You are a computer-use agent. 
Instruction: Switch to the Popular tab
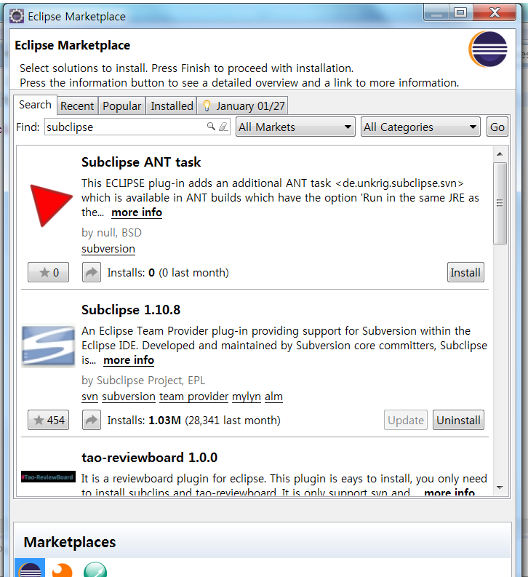121,106
